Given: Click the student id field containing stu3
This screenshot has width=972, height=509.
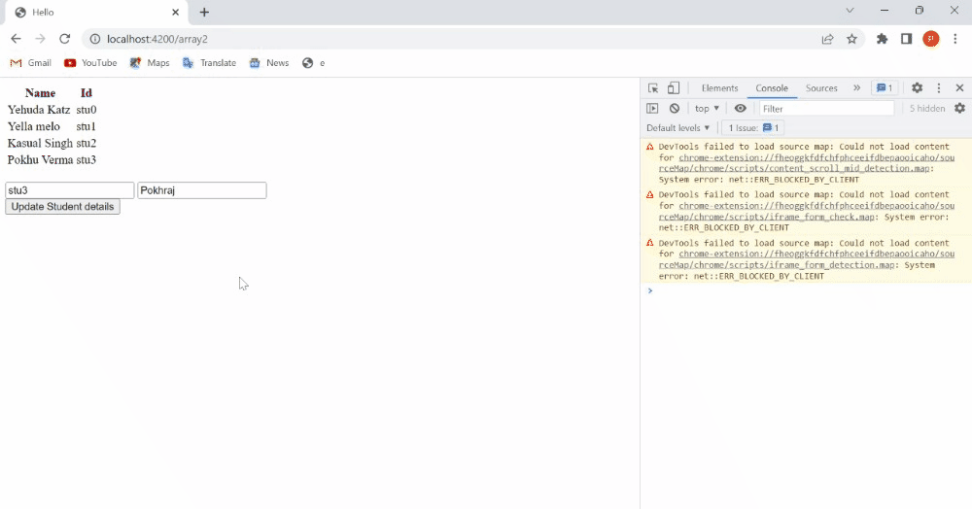Looking at the screenshot, I should [x=69, y=190].
